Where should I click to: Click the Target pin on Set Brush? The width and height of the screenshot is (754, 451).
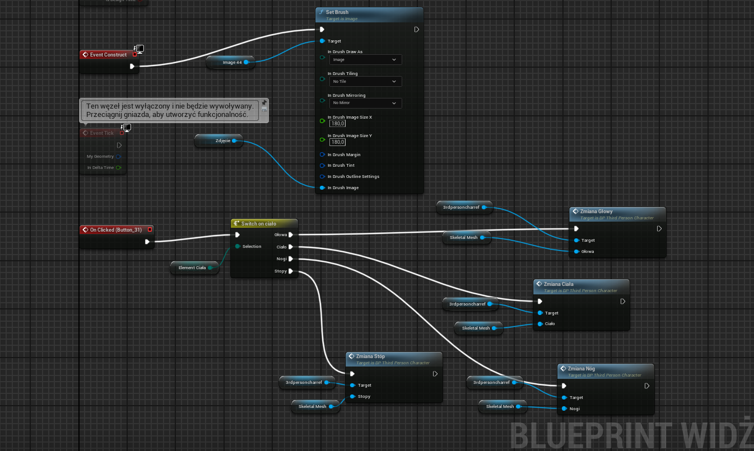(322, 41)
